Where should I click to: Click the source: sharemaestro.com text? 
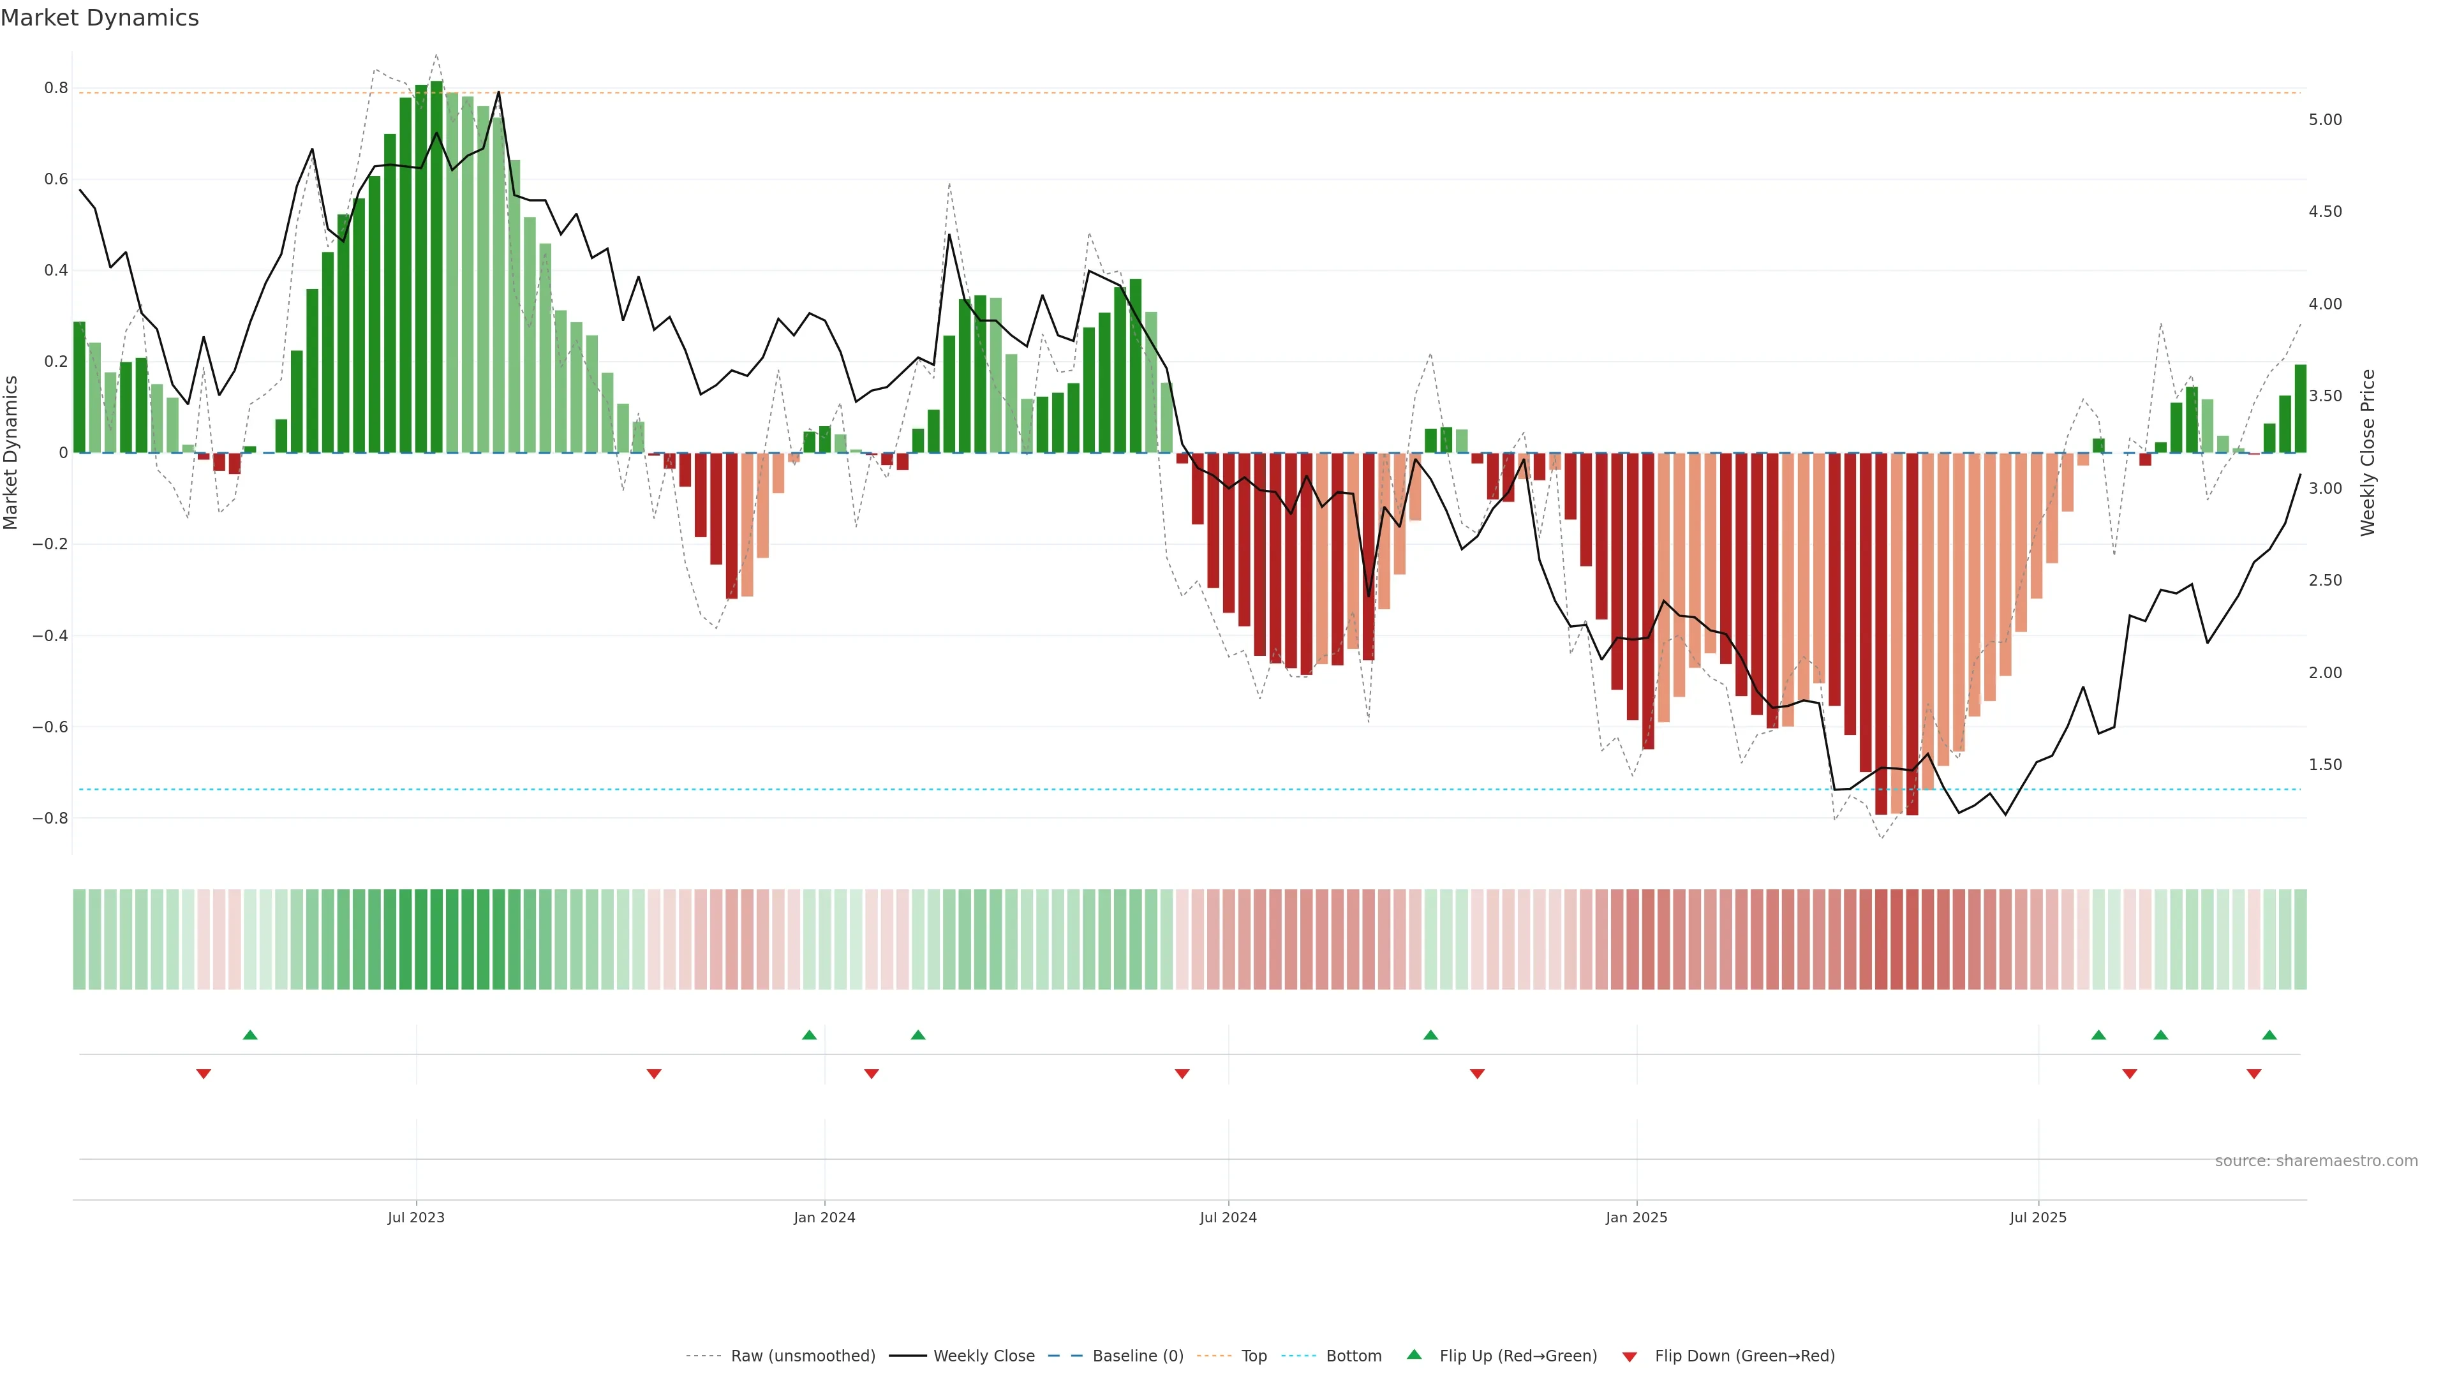(2316, 1160)
